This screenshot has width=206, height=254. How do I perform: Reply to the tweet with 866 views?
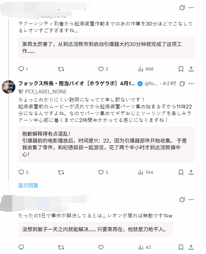pyautogui.click(x=21, y=69)
